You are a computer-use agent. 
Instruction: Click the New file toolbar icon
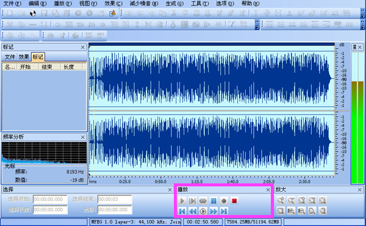(10, 13)
